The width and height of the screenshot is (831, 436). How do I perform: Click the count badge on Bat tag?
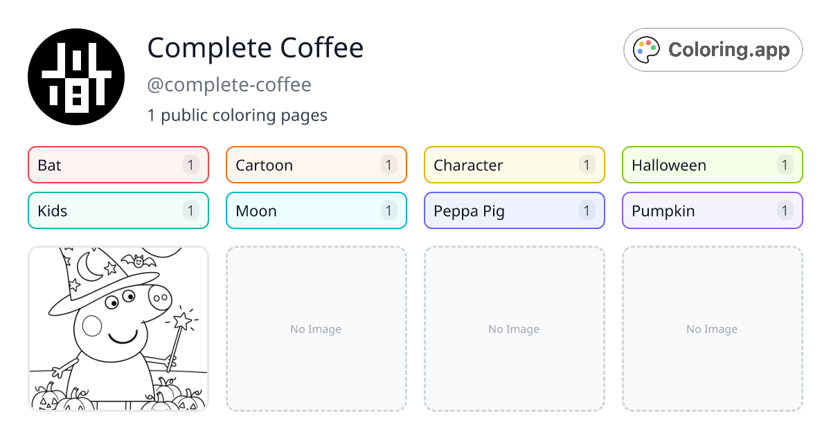(x=190, y=165)
